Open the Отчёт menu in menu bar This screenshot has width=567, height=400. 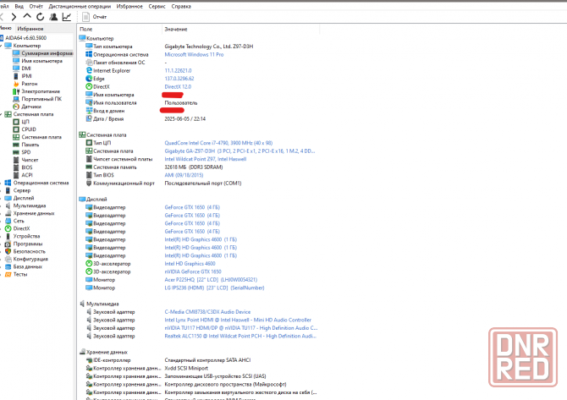click(36, 6)
